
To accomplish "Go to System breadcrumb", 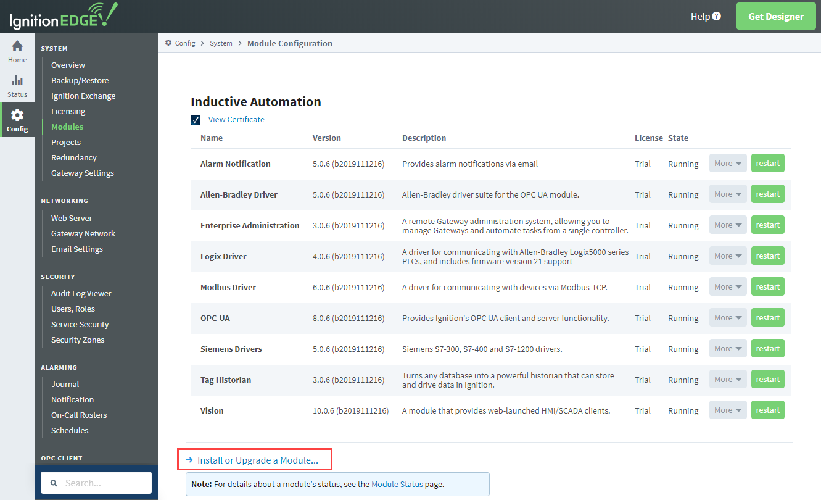I will (x=221, y=43).
